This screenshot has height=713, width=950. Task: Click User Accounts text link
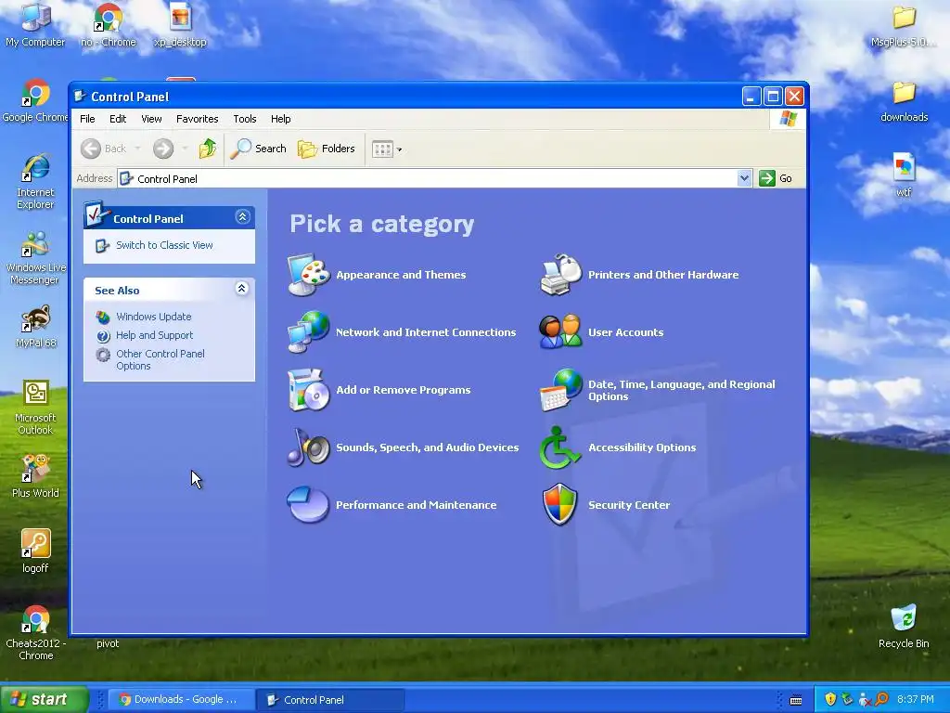[626, 332]
